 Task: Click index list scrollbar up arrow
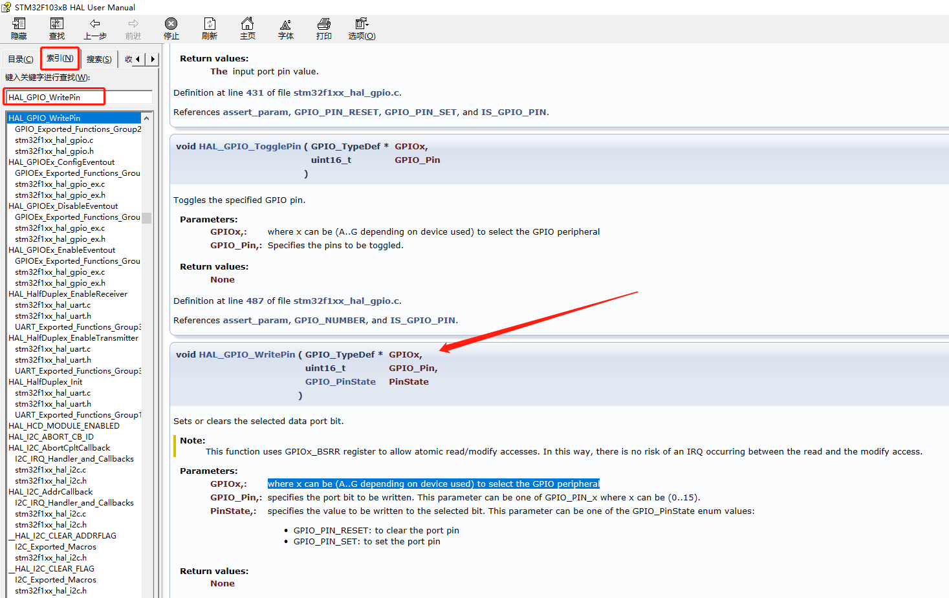[x=147, y=118]
